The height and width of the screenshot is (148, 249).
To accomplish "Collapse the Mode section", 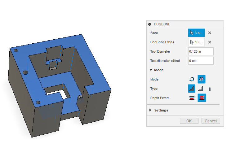I will click(x=151, y=70).
